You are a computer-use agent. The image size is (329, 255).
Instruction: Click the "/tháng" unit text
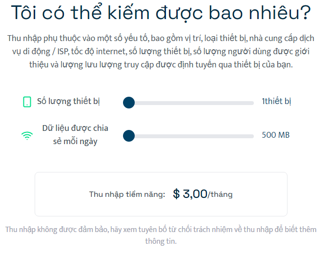tap(221, 194)
